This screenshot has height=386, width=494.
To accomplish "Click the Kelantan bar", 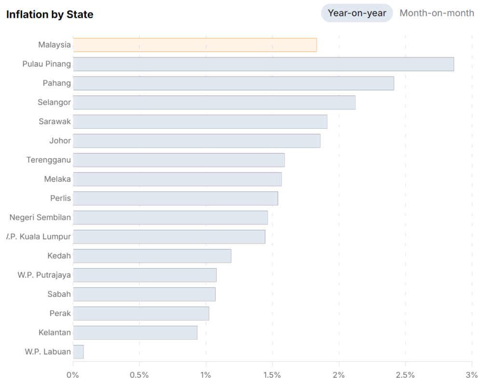I will 135,333.
